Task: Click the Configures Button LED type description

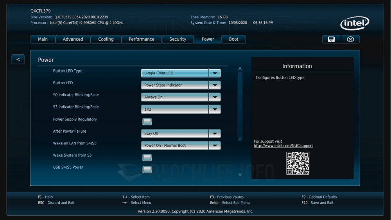Action: 280,78
